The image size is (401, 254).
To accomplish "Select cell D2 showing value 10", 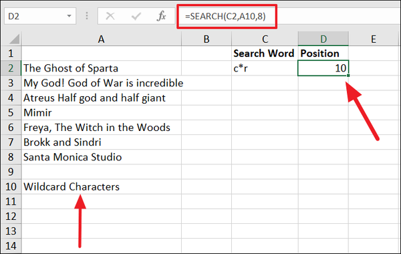I will pyautogui.click(x=323, y=68).
